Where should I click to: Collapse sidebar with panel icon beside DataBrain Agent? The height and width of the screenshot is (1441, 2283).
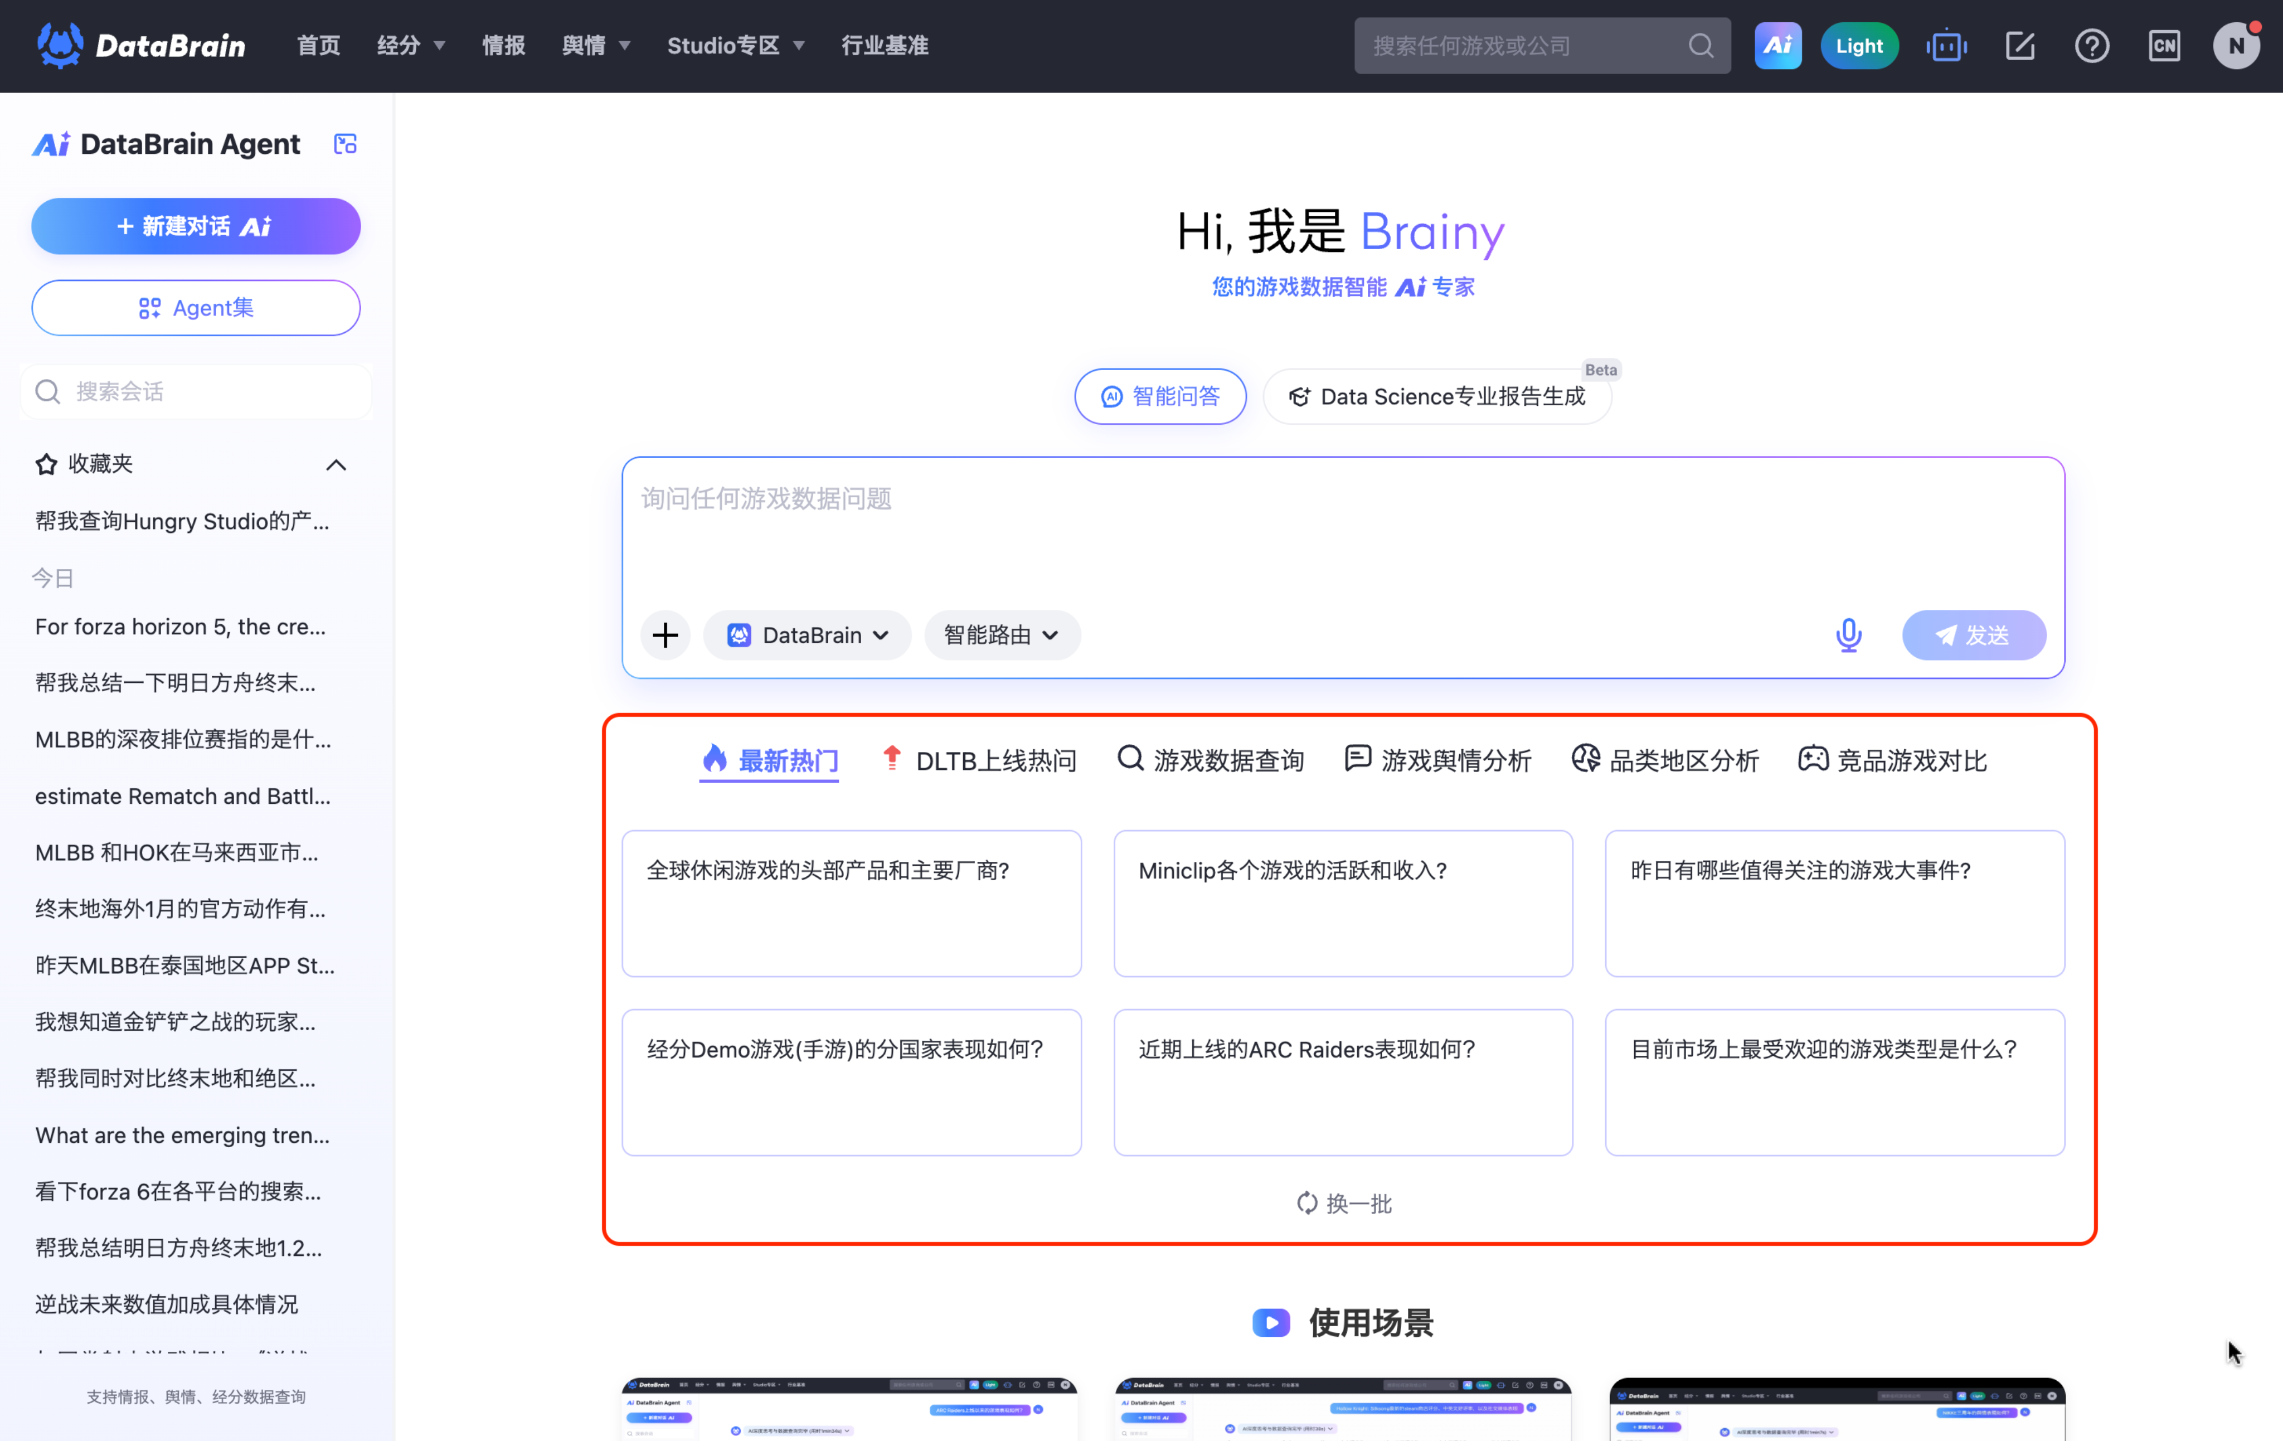coord(345,144)
